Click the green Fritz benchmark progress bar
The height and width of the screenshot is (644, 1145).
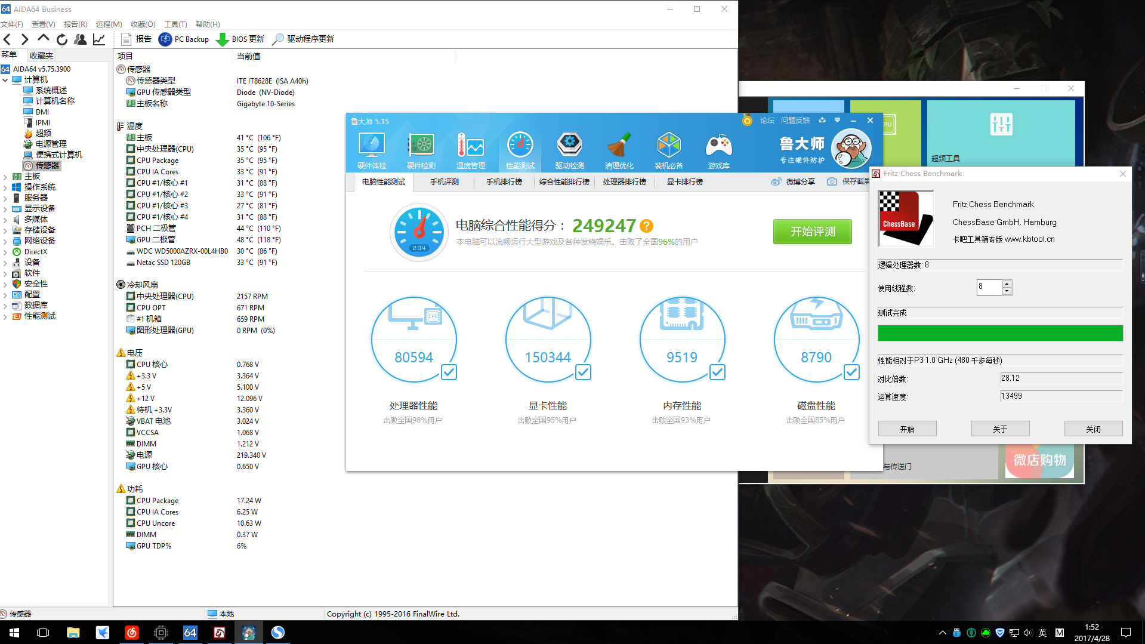[x=1001, y=333]
